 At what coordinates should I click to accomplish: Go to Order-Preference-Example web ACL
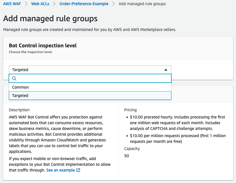pos(84,4)
